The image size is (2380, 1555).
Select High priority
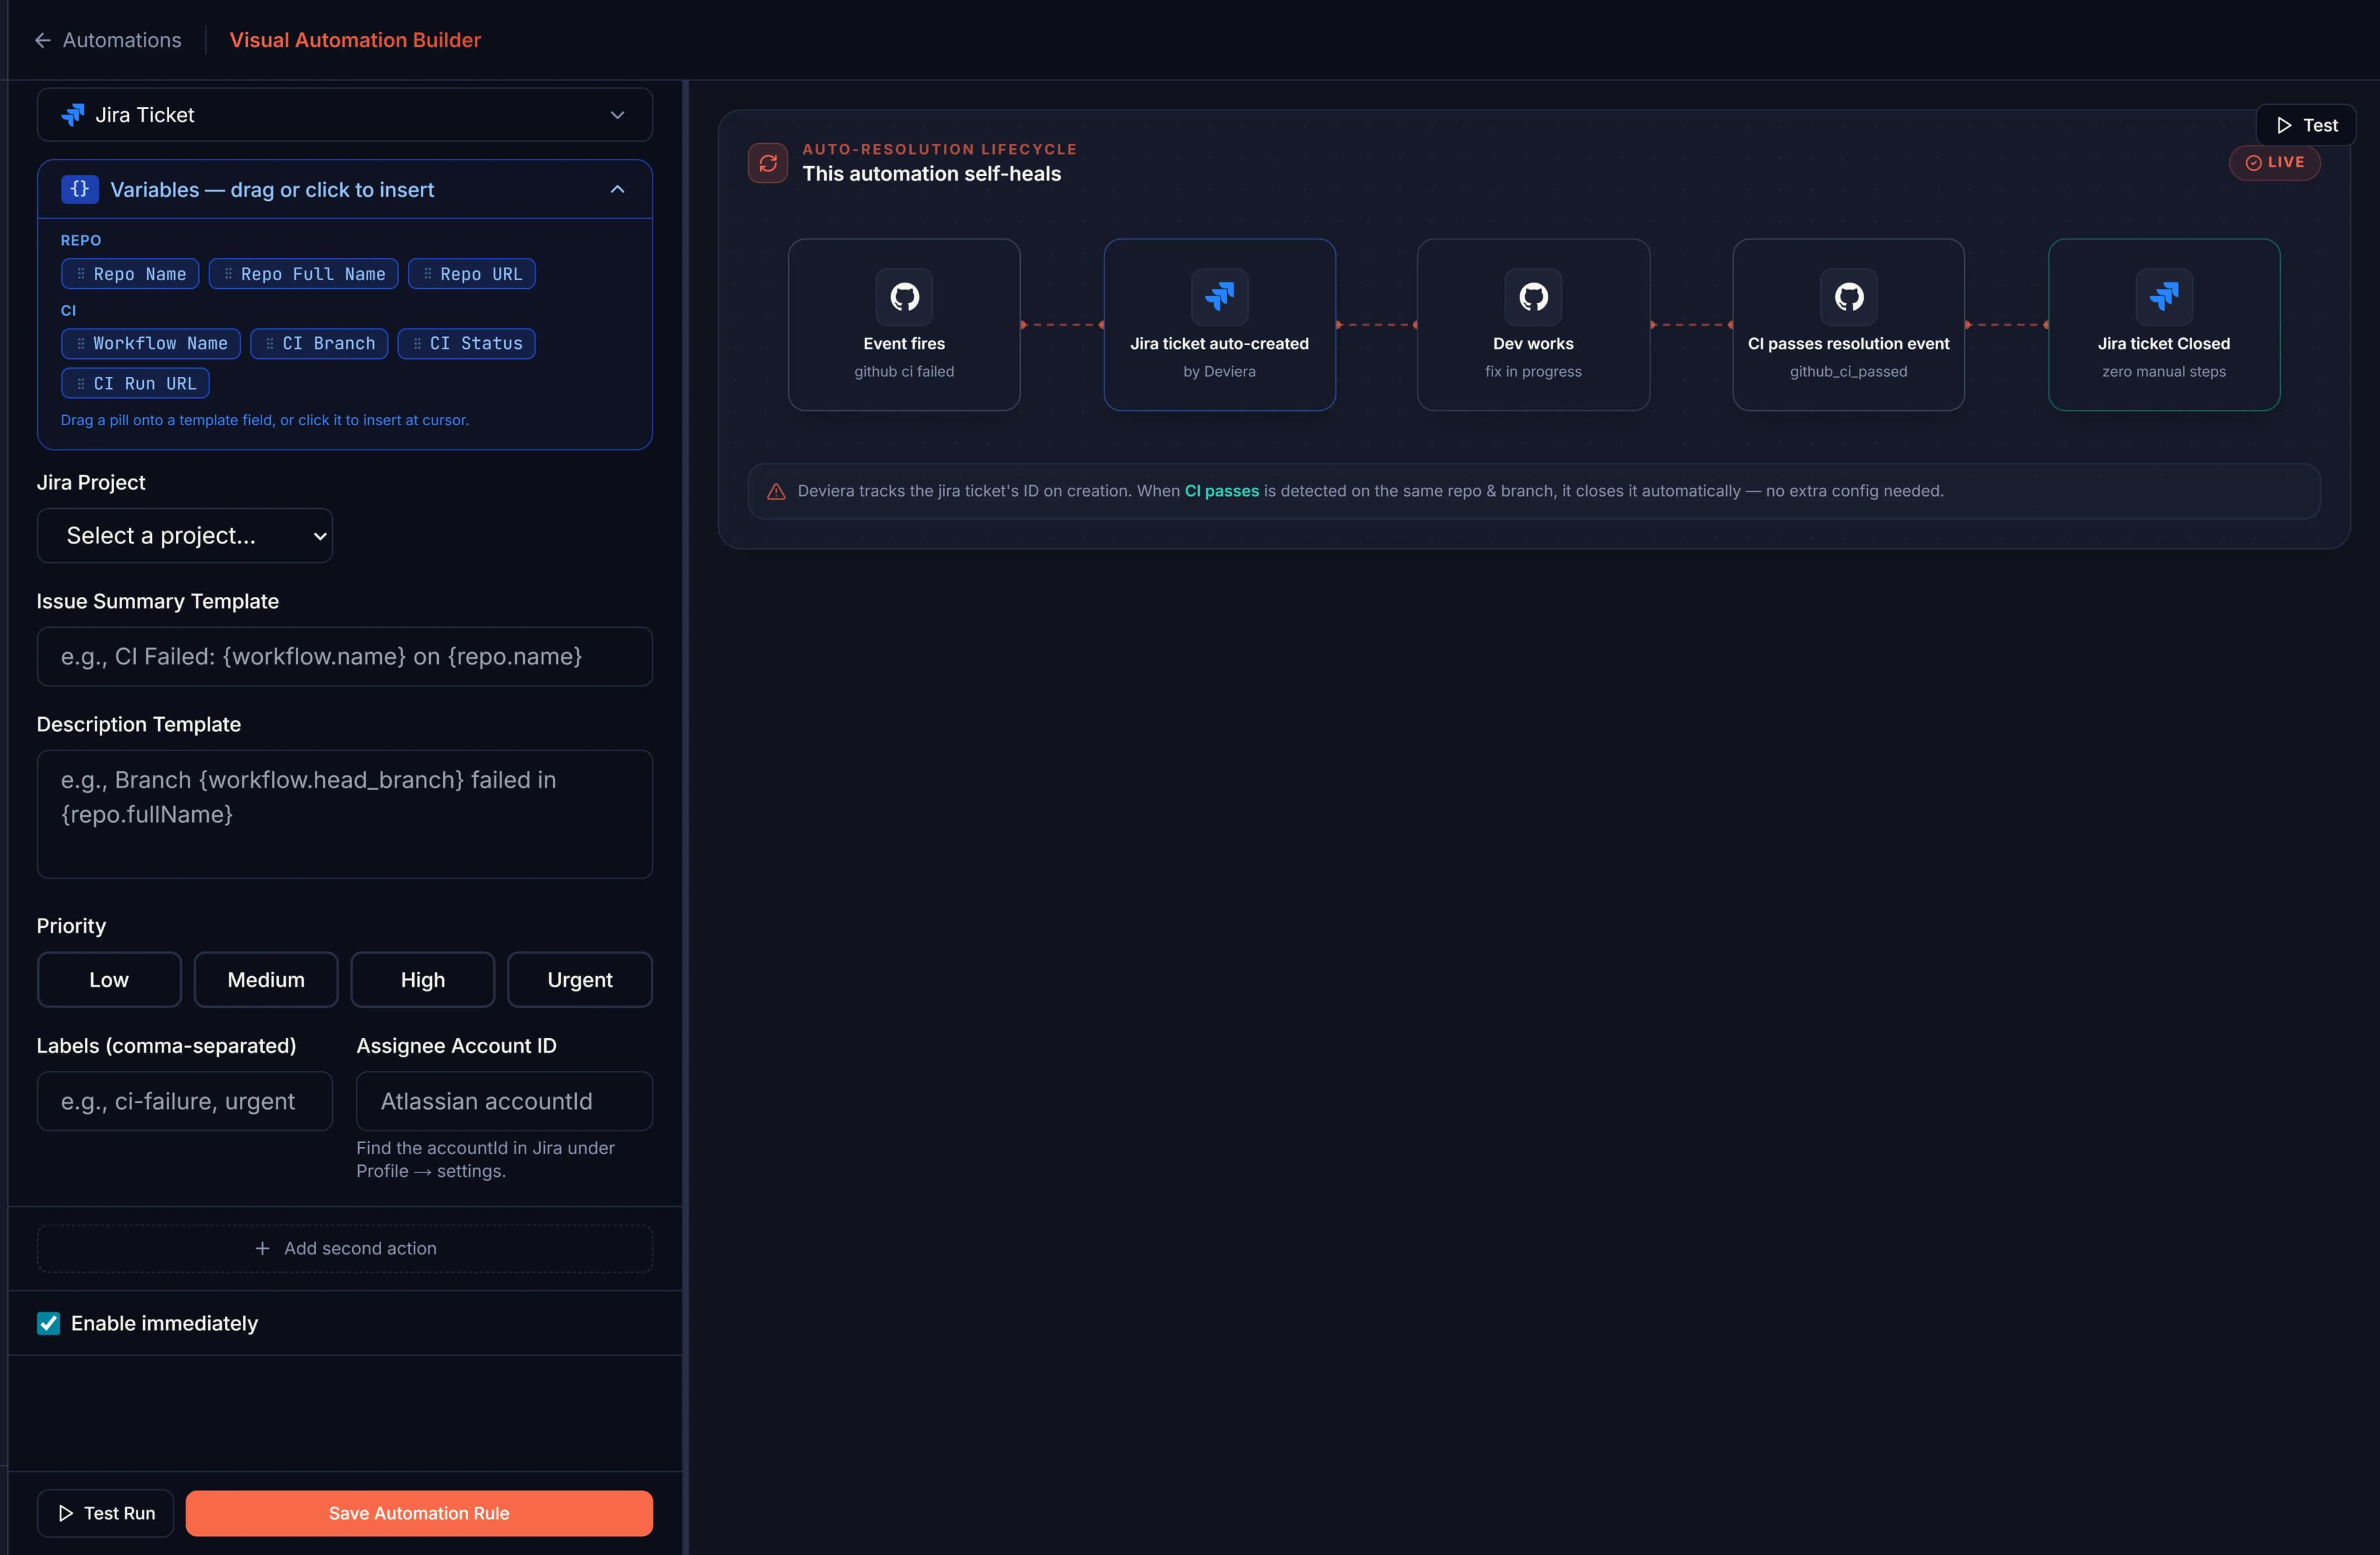point(423,979)
